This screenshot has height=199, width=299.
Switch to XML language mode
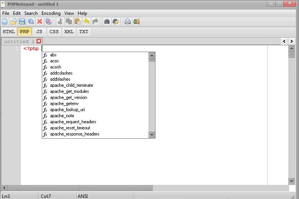(x=69, y=32)
